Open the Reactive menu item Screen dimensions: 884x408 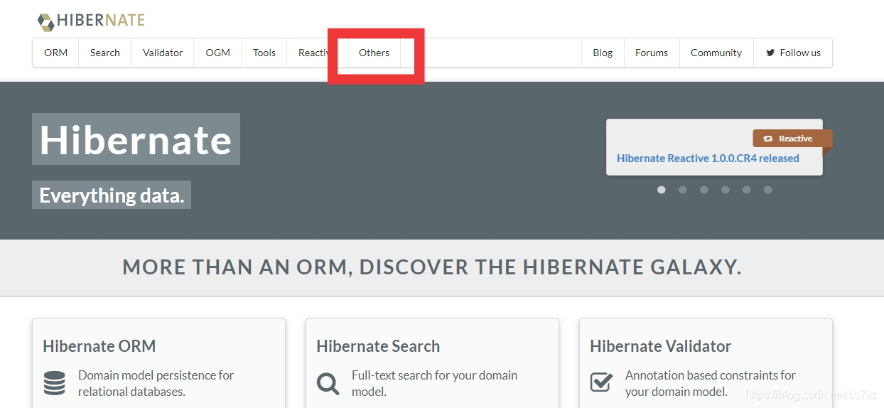click(316, 53)
